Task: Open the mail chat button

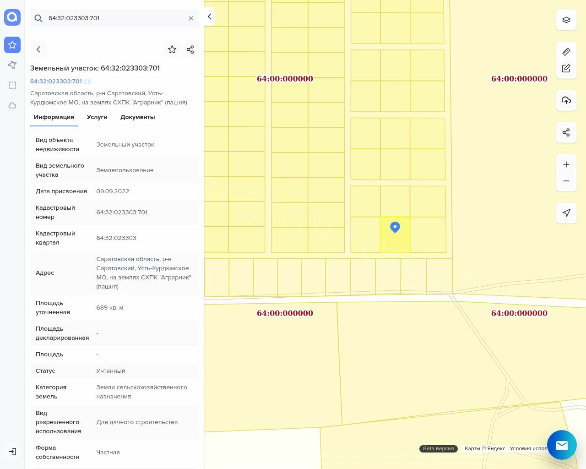Action: click(562, 445)
